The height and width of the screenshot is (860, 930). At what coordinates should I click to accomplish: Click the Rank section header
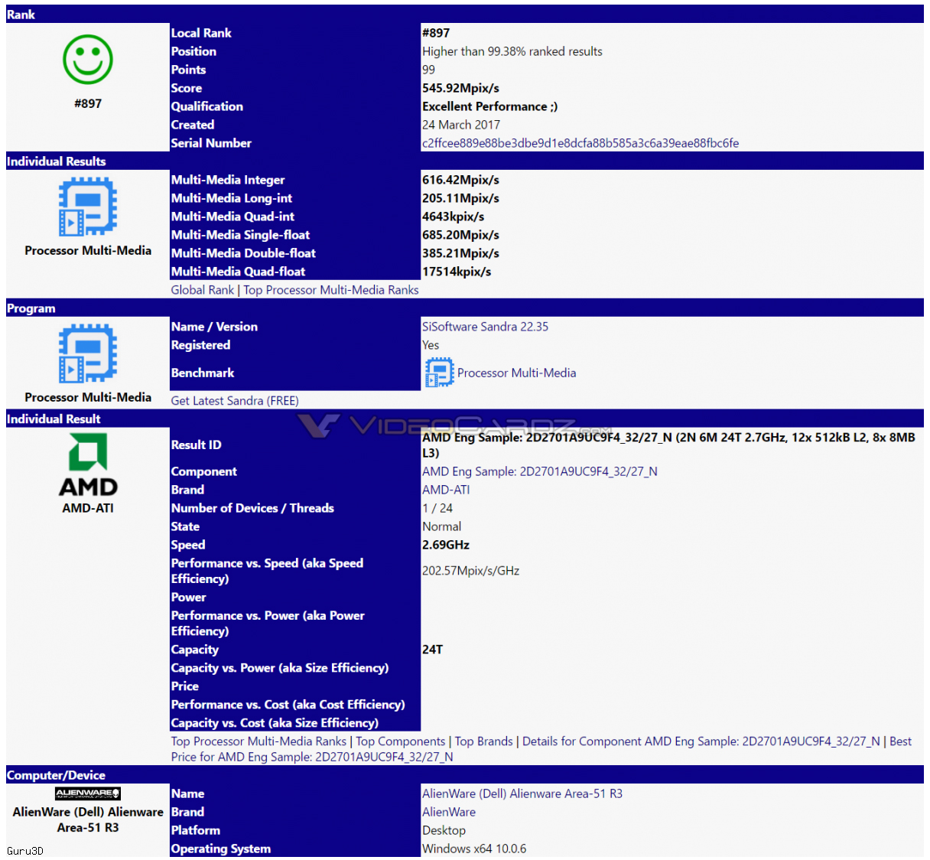click(465, 15)
